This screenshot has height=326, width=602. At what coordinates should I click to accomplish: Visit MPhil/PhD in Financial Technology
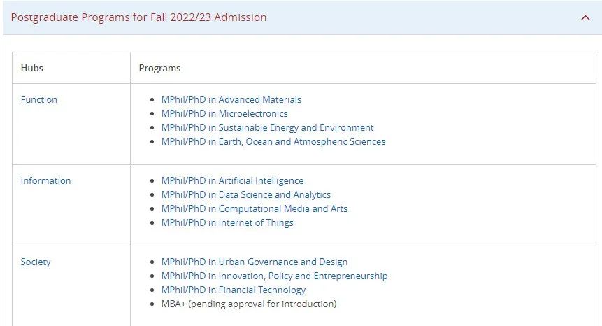[234, 290]
